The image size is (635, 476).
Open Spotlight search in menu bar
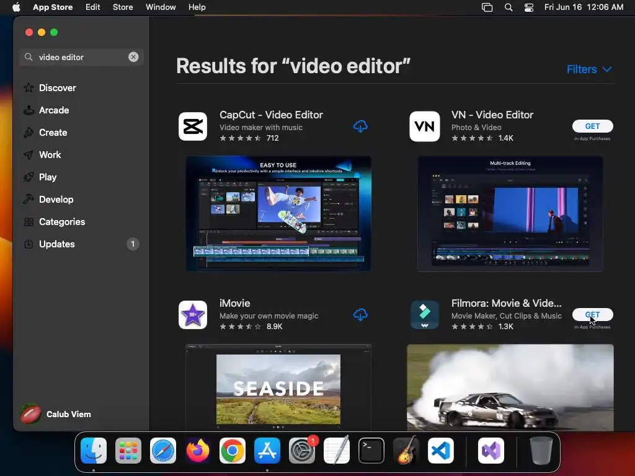click(508, 7)
